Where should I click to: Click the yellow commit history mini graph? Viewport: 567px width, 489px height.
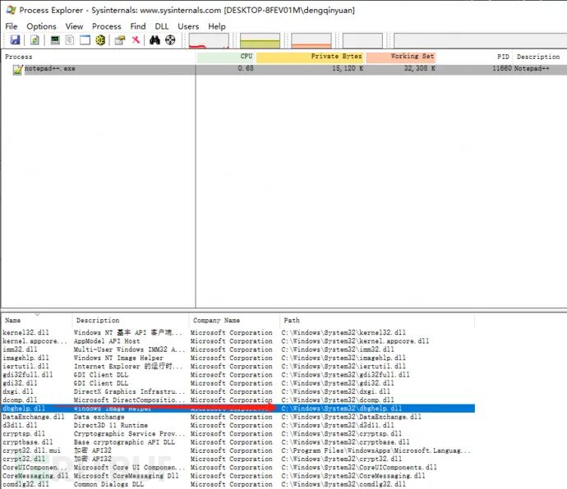click(x=260, y=41)
